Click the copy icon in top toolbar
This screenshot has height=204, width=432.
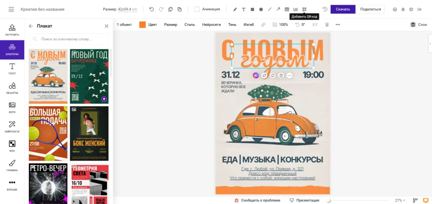coord(170,9)
